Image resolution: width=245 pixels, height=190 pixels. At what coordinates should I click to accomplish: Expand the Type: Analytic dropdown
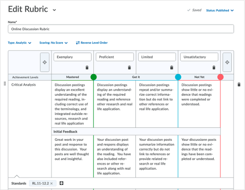(20, 43)
